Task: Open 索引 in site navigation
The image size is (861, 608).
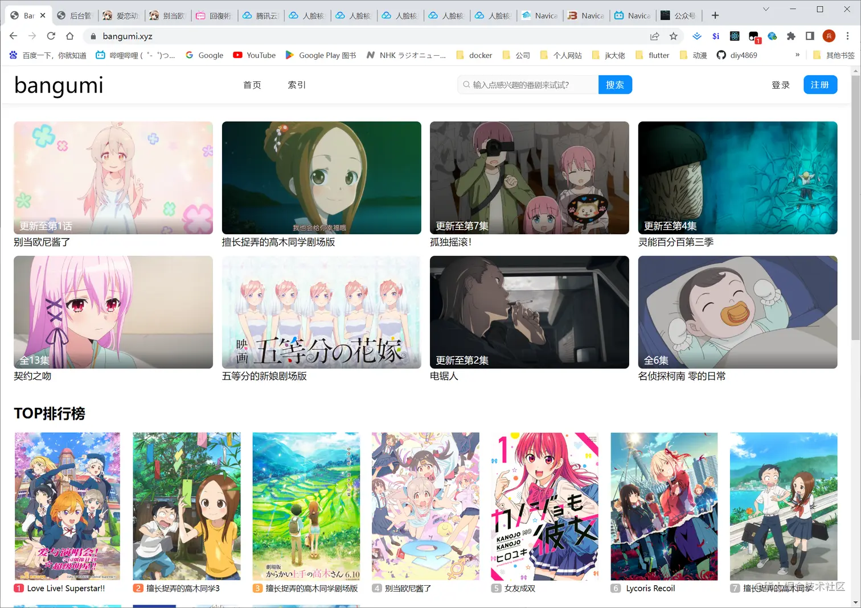Action: coord(297,85)
